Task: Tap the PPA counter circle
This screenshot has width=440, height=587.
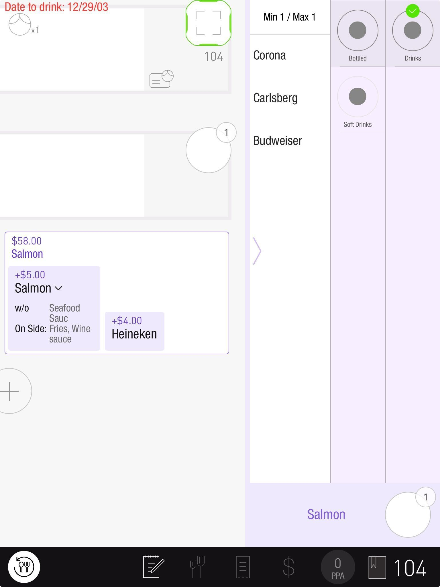Action: point(338,567)
